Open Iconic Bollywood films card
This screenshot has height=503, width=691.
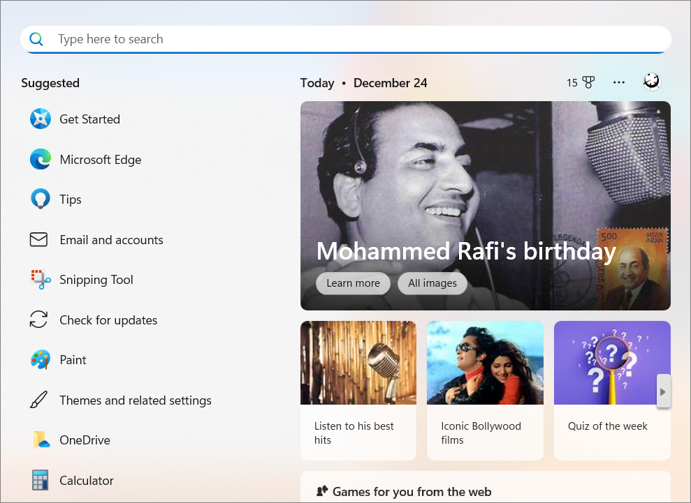coord(485,390)
